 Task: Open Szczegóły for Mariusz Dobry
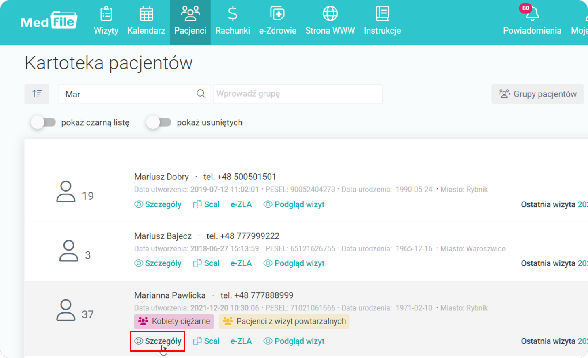tap(158, 204)
